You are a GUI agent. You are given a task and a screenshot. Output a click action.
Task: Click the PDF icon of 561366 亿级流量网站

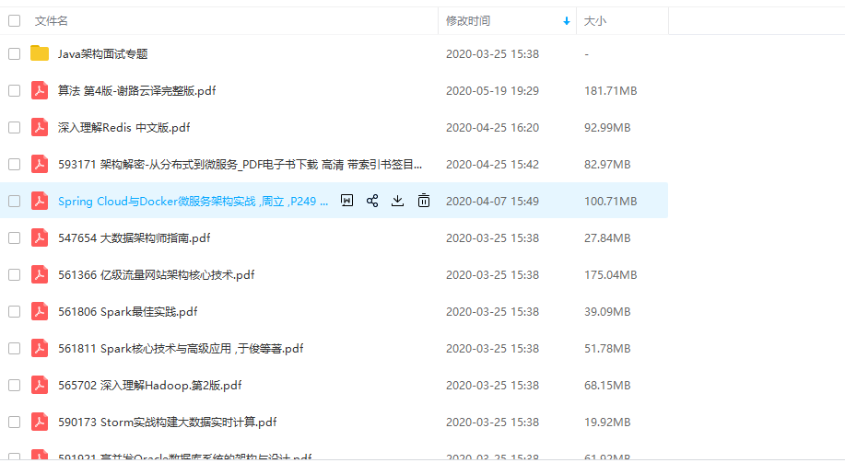40,274
